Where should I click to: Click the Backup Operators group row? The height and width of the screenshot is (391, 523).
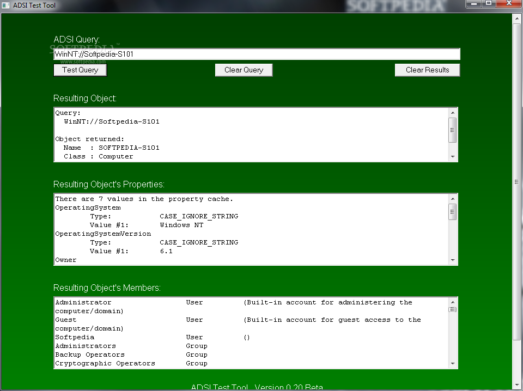pyautogui.click(x=131, y=355)
